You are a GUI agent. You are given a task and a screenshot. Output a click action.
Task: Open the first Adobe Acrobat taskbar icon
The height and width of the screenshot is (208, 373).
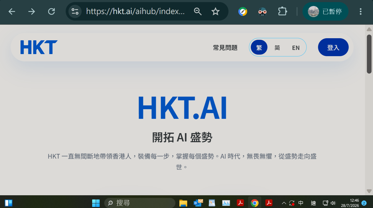(240, 203)
